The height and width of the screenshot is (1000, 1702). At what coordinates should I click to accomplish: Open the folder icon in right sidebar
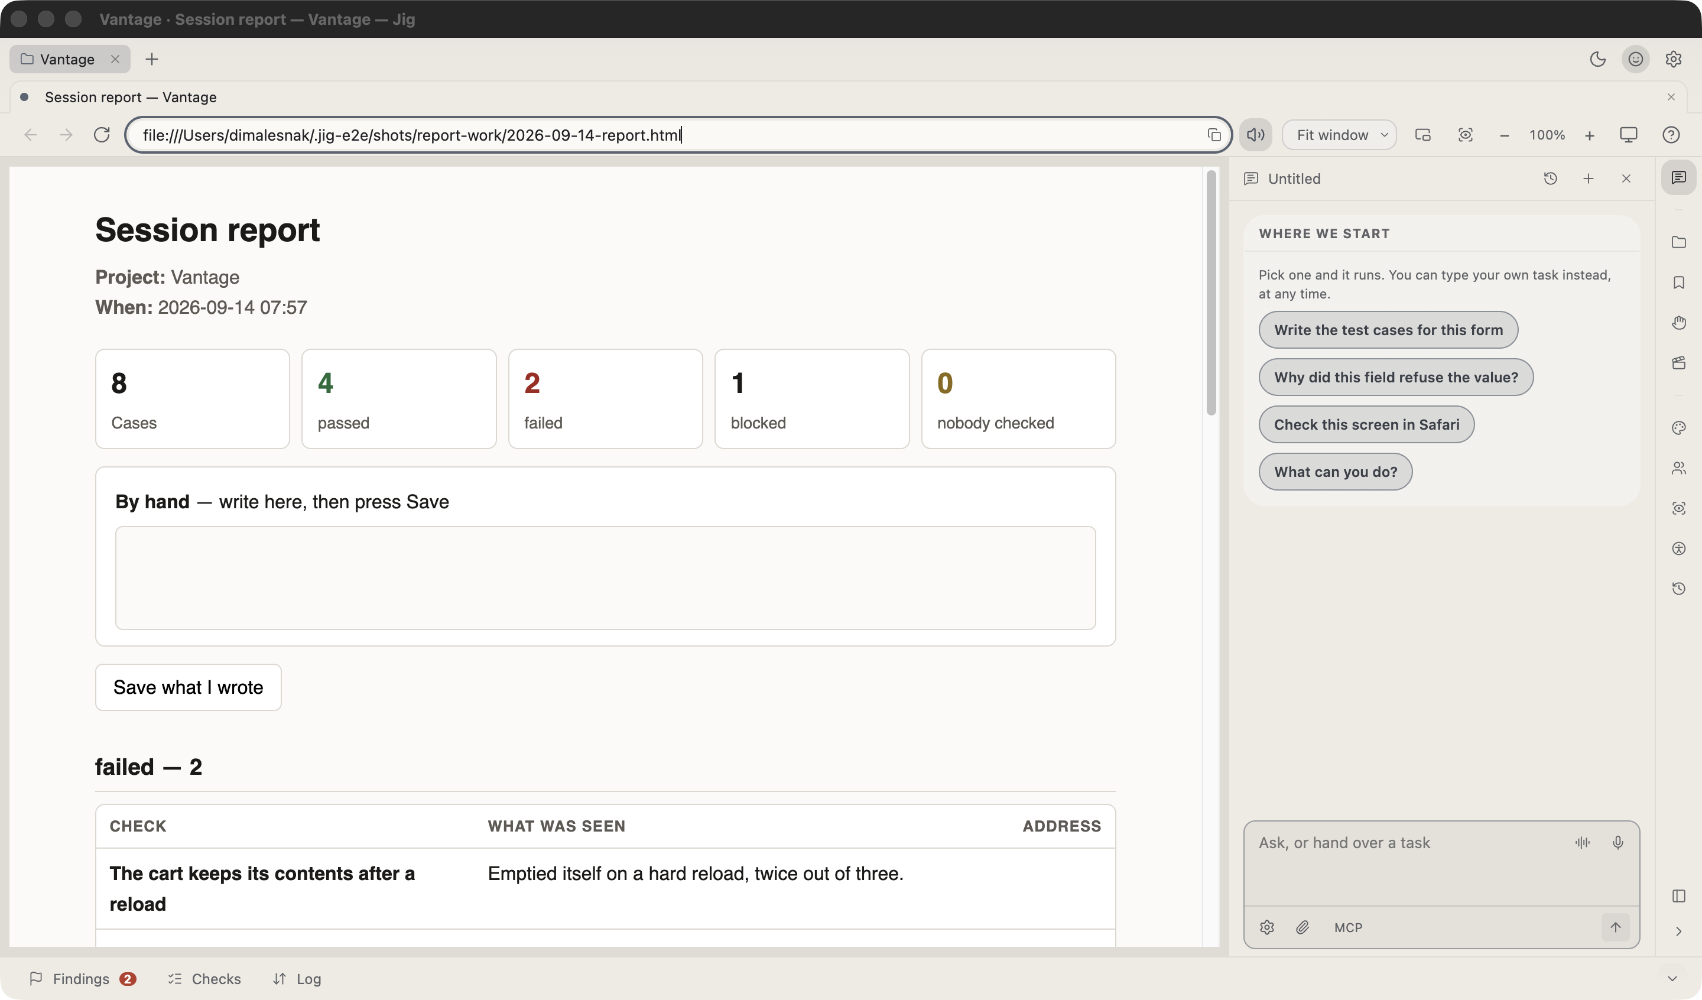pos(1678,242)
